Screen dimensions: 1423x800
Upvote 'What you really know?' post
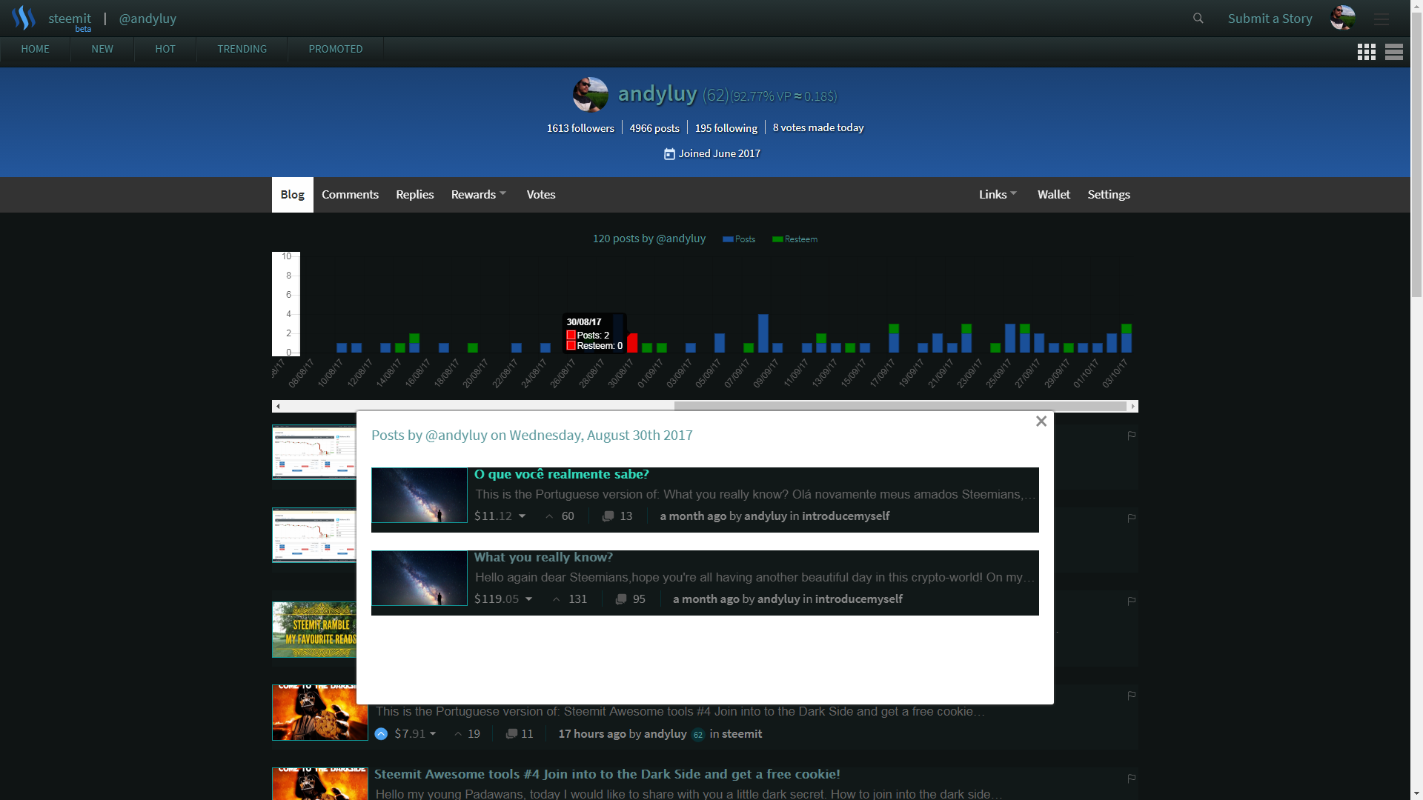(x=557, y=599)
